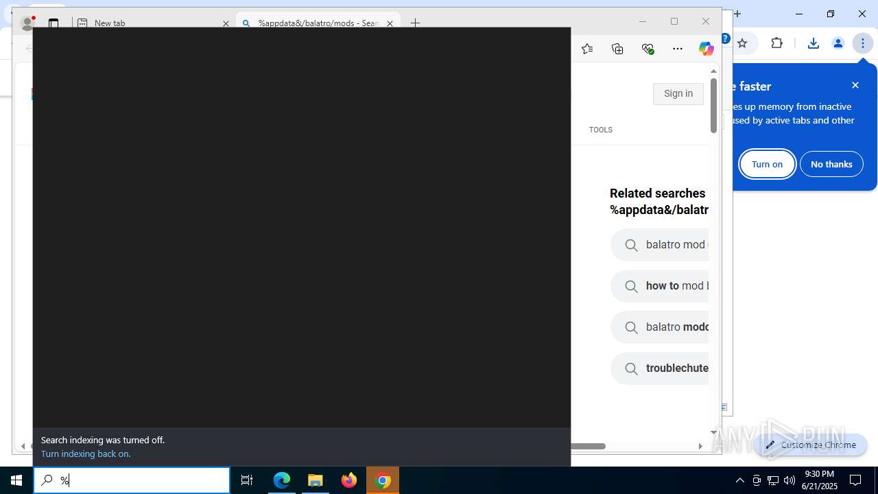This screenshot has height=494, width=878.
Task: Open Edge Collections icon
Action: [x=617, y=49]
